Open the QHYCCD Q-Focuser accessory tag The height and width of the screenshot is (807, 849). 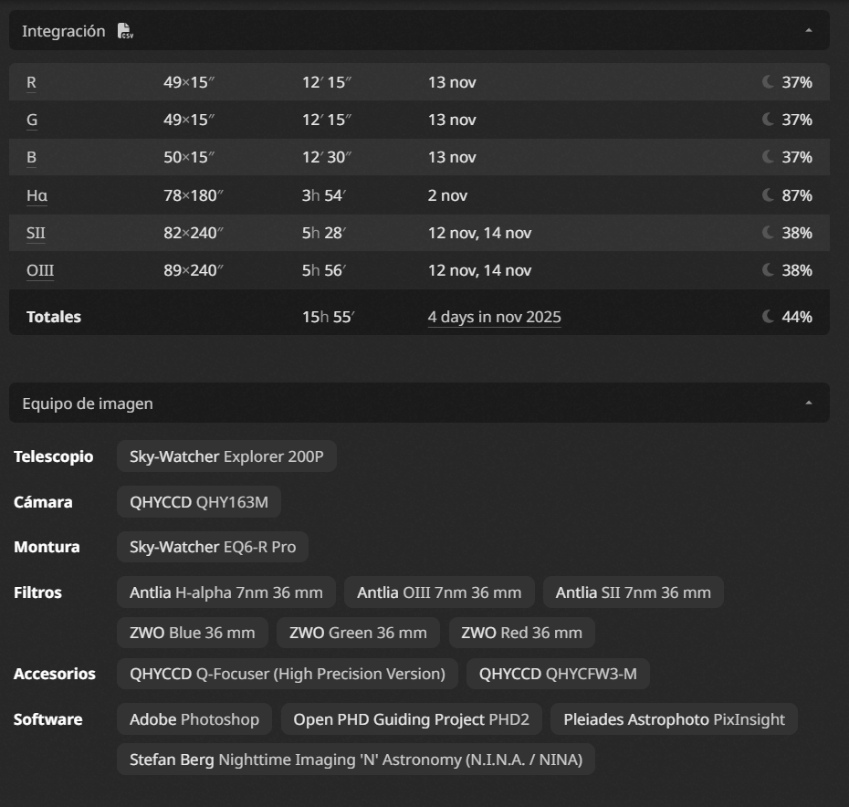pos(288,673)
